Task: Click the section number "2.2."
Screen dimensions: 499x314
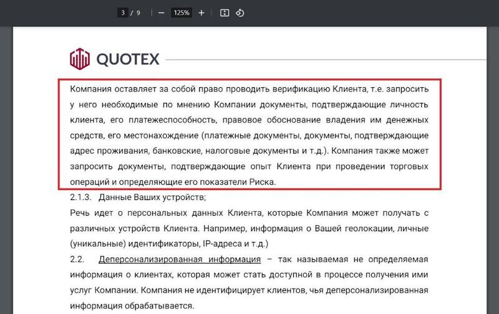Action: click(x=77, y=259)
